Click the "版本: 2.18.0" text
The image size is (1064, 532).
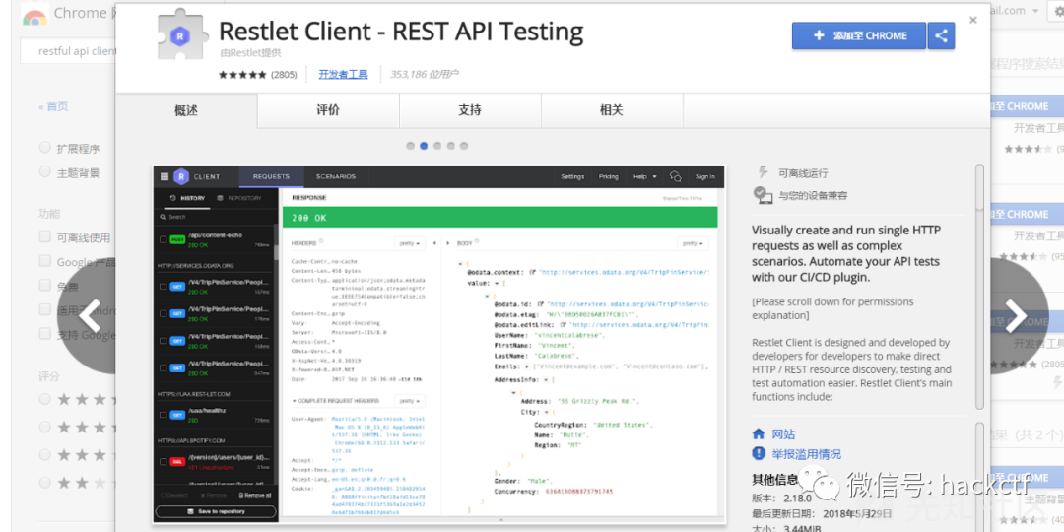coord(780,497)
